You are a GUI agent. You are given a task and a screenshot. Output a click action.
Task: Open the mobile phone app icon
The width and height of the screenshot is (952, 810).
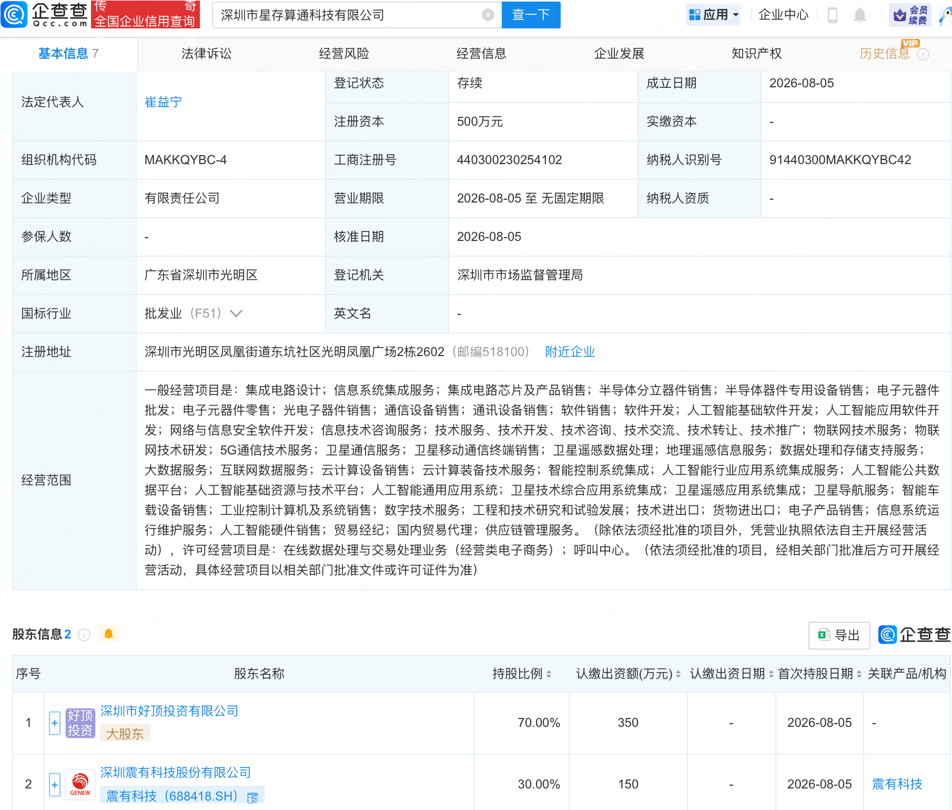(x=832, y=15)
